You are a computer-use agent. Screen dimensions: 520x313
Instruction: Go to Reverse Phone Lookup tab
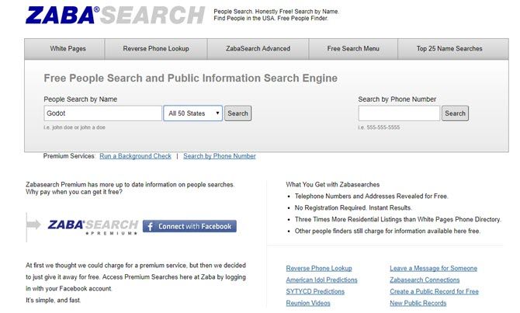point(156,49)
